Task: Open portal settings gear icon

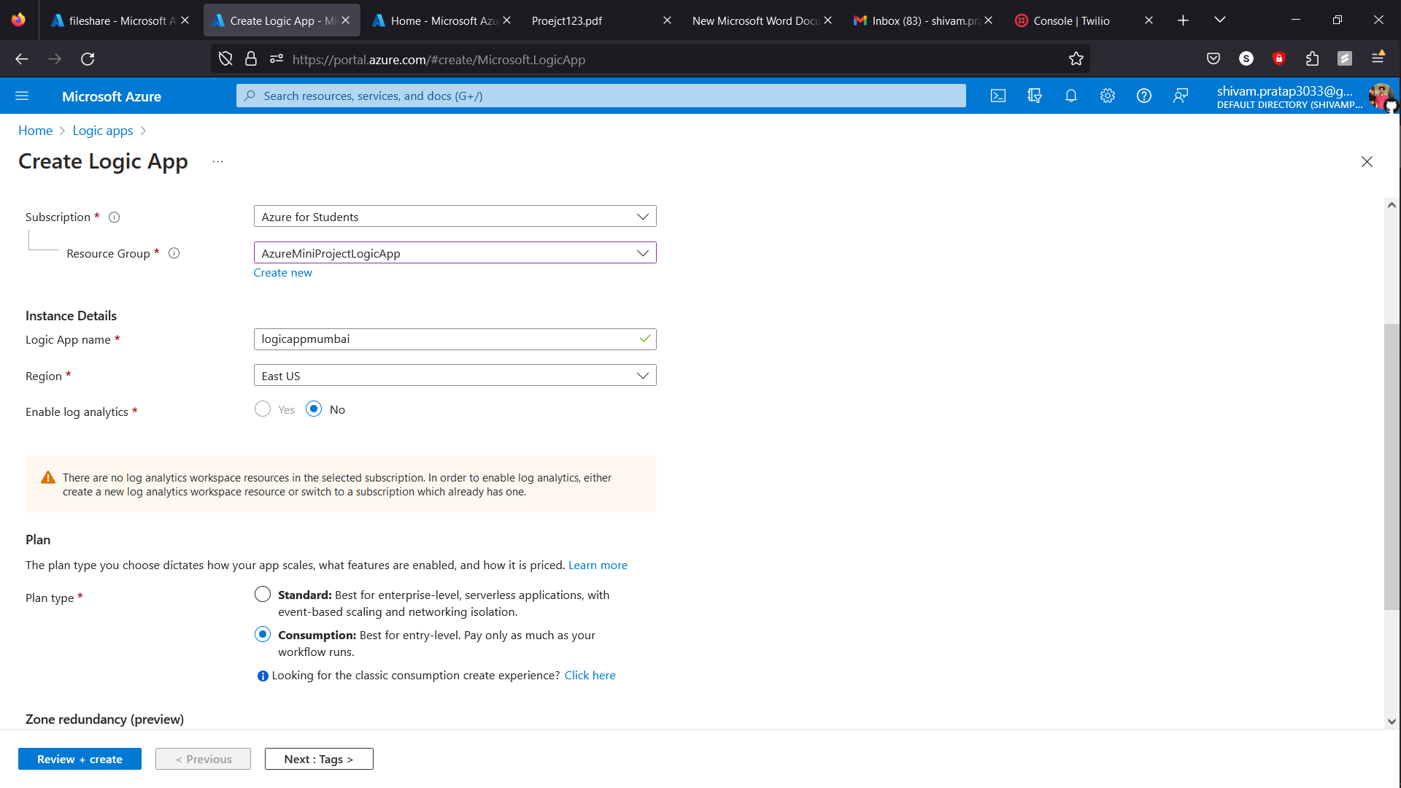Action: coord(1107,96)
